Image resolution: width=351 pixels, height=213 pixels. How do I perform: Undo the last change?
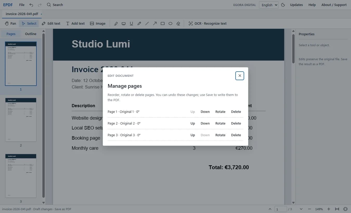coord(31,5)
